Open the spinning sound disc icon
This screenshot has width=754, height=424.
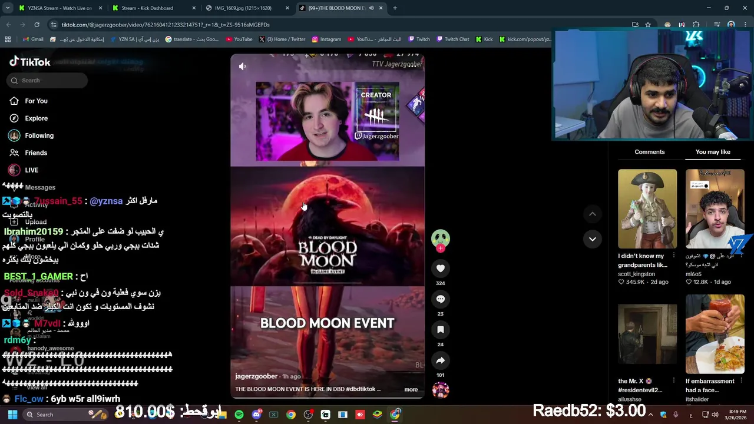(440, 390)
